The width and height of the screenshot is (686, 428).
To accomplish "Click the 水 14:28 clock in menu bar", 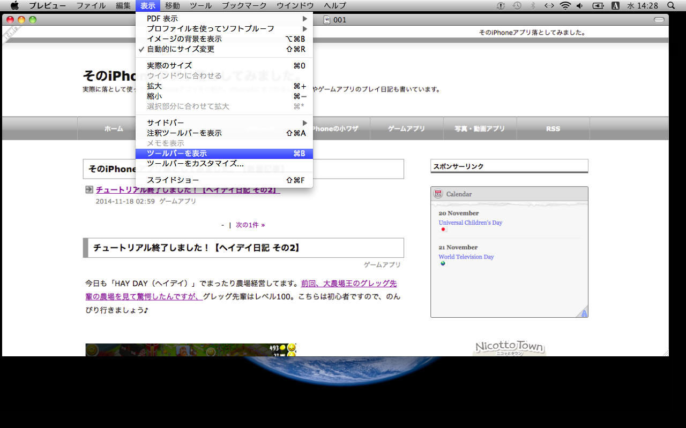I will tap(643, 5).
